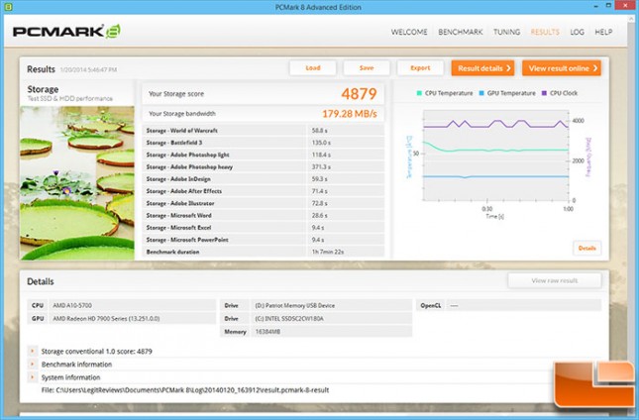Click the PCMark 8 logo
Viewport: 639px width, 420px height.
tap(66, 32)
